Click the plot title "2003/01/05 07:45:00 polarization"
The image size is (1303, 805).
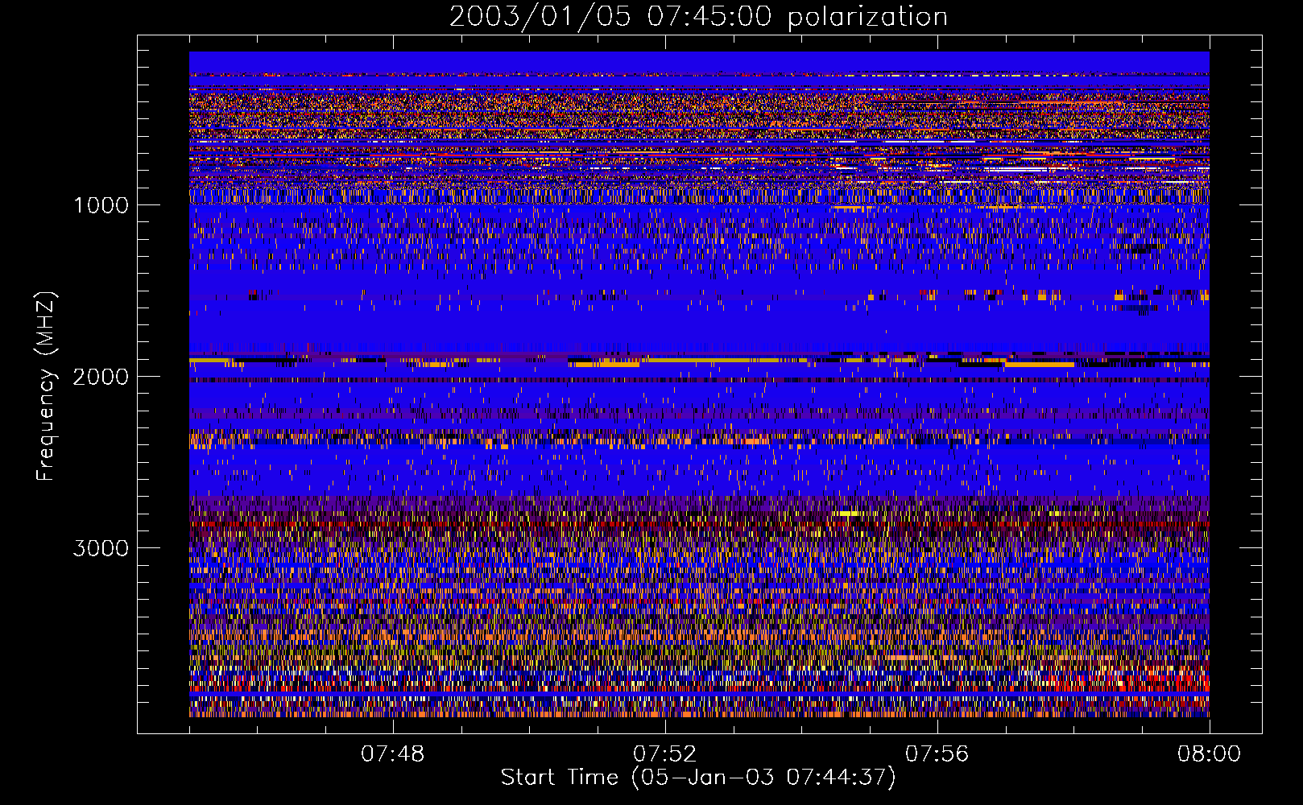click(698, 17)
